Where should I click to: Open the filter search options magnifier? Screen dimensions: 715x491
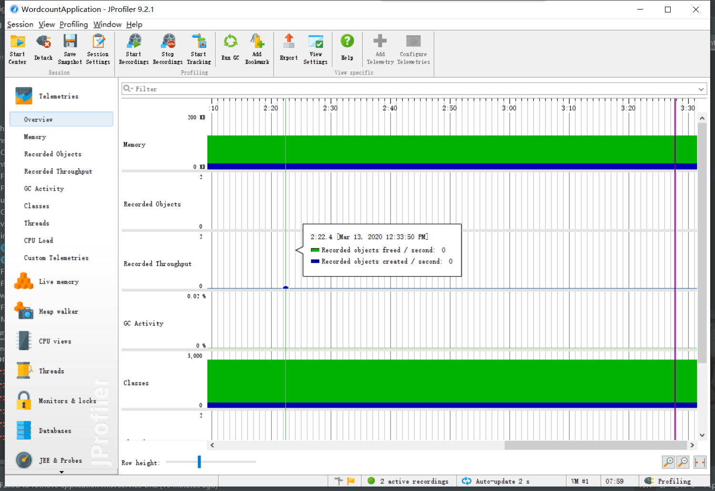(128, 89)
